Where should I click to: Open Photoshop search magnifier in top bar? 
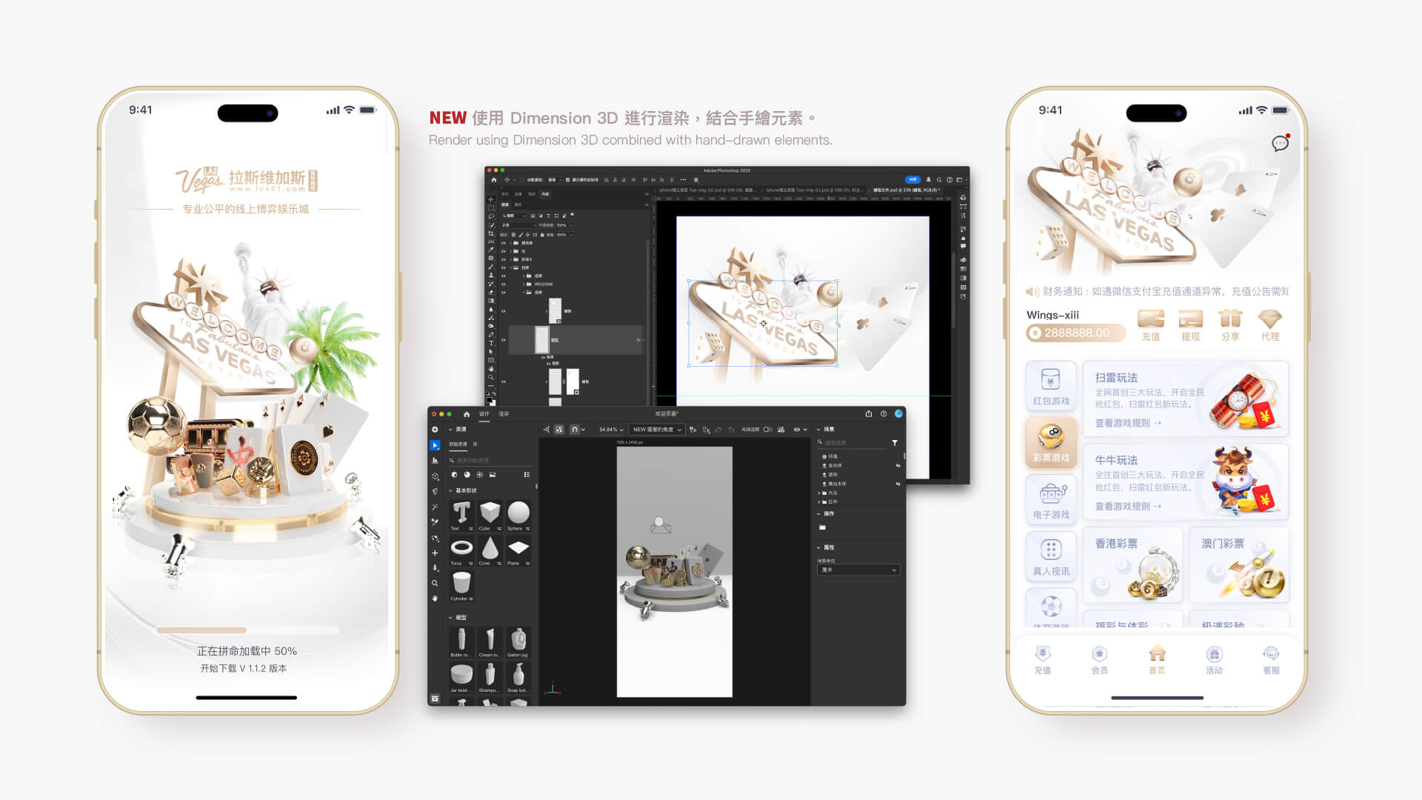point(939,180)
